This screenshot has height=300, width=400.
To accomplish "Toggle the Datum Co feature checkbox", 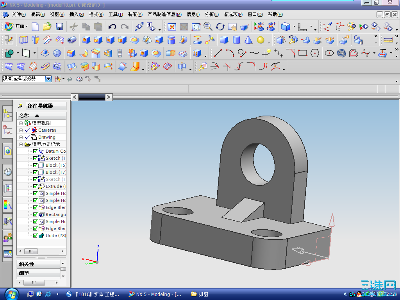I will pyautogui.click(x=35, y=151).
